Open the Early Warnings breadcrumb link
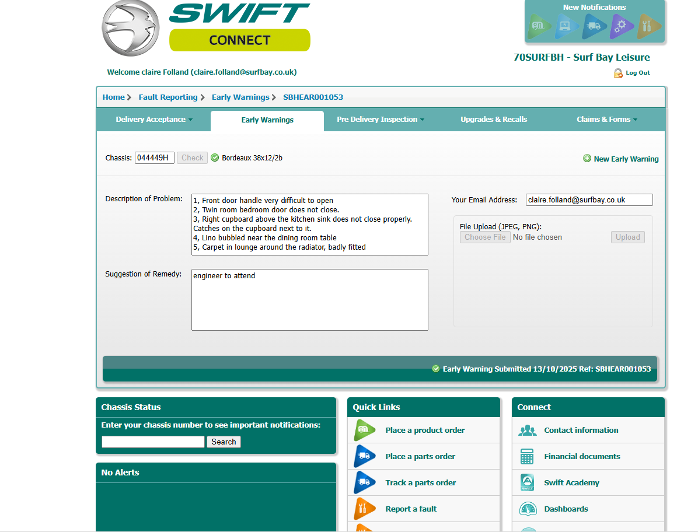This screenshot has height=532, width=698. [x=240, y=97]
